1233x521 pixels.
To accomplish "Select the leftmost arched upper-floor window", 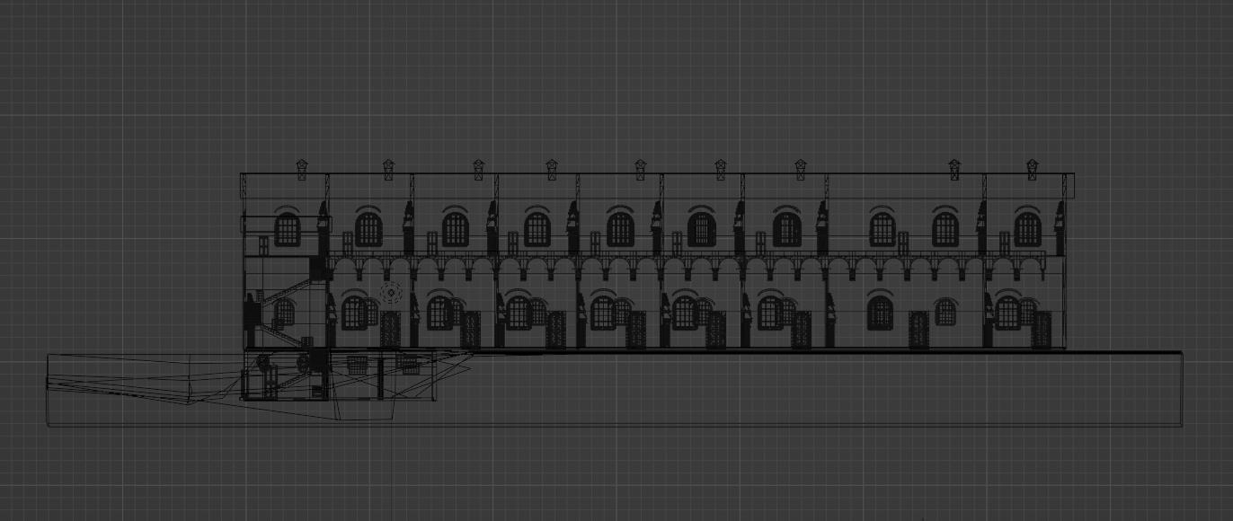I will (286, 227).
